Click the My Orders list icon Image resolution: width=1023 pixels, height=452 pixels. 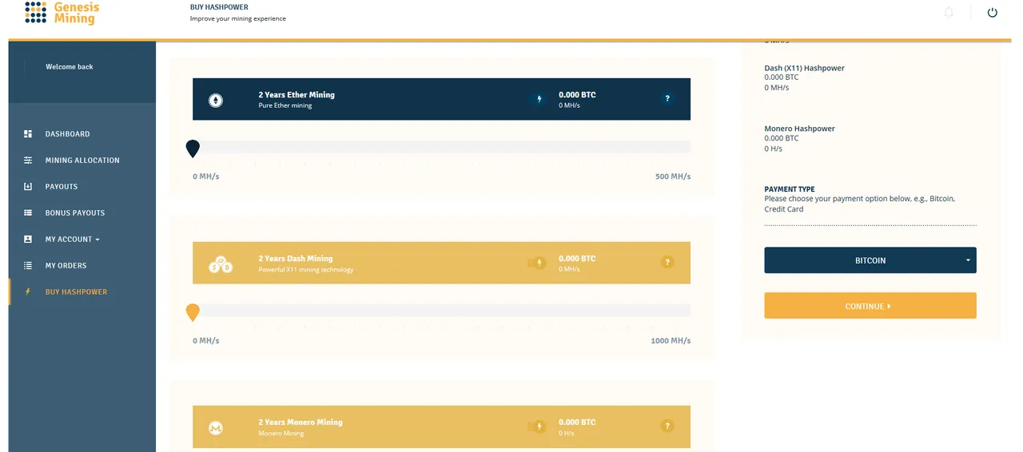click(x=28, y=266)
